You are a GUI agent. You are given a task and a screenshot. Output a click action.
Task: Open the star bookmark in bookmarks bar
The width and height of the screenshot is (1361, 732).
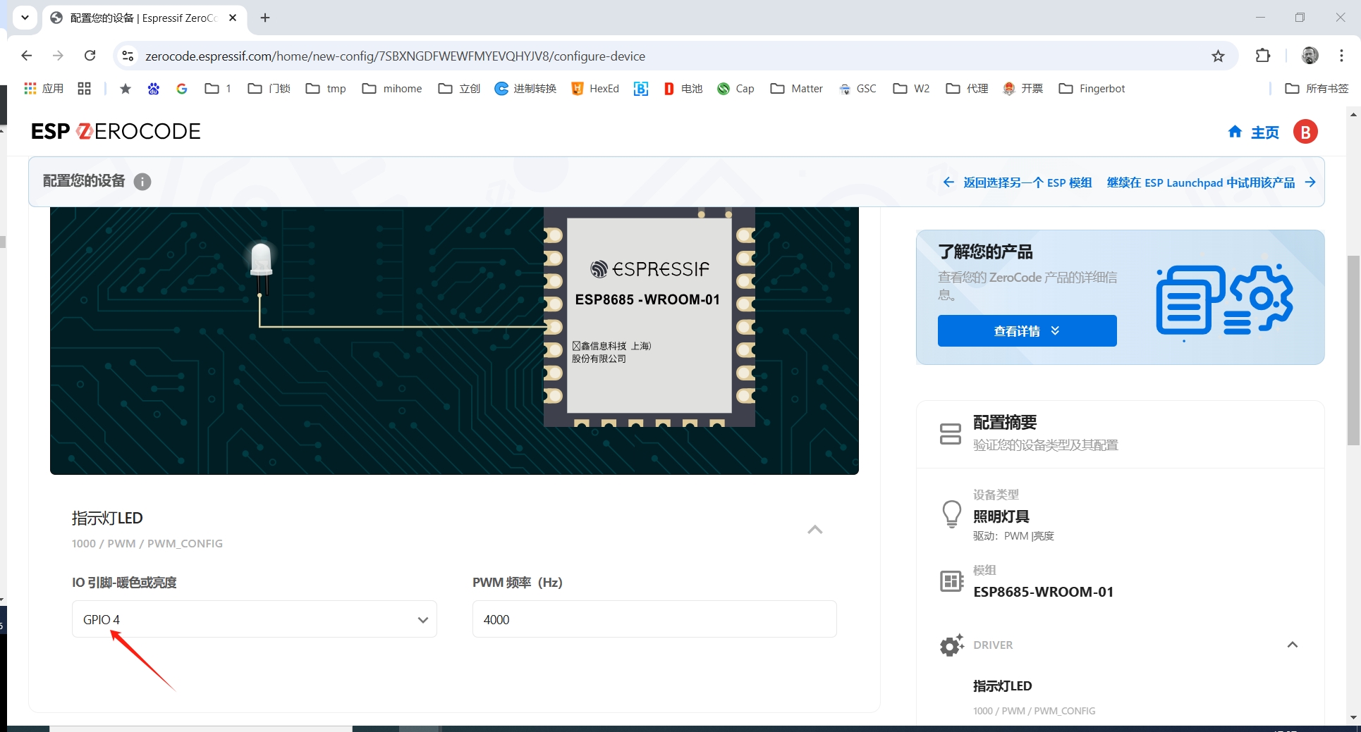point(126,88)
